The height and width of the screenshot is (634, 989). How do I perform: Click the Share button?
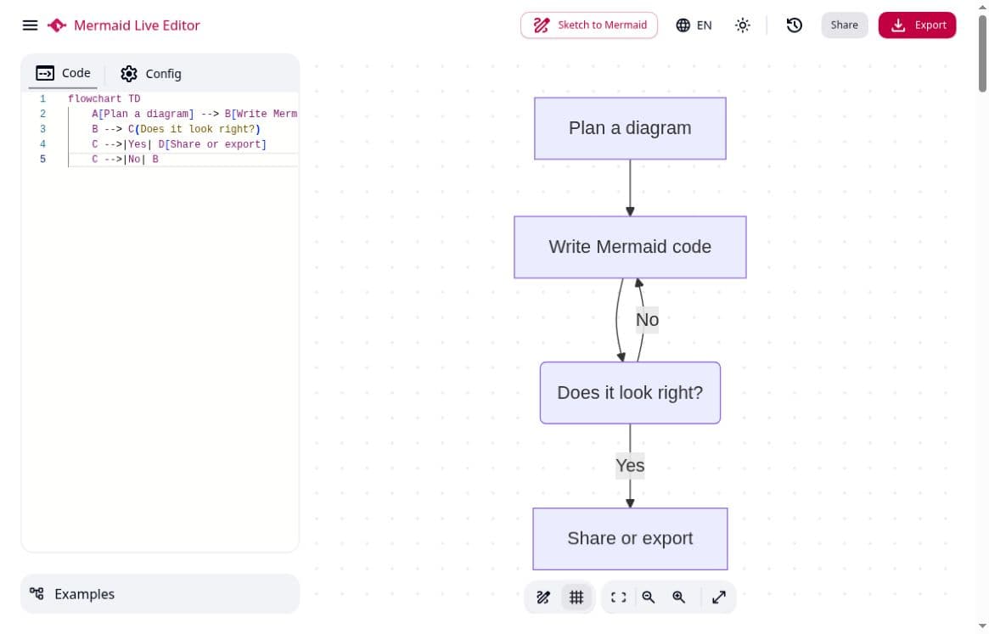tap(844, 25)
